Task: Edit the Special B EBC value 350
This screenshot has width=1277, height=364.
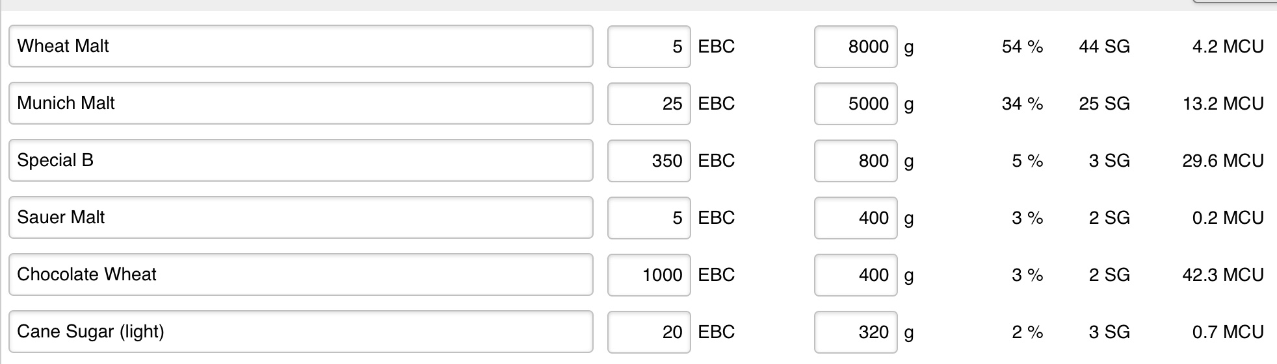Action: [648, 160]
